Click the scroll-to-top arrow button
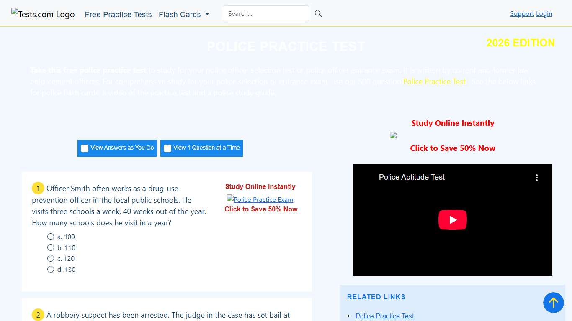The height and width of the screenshot is (321, 572). click(553, 303)
